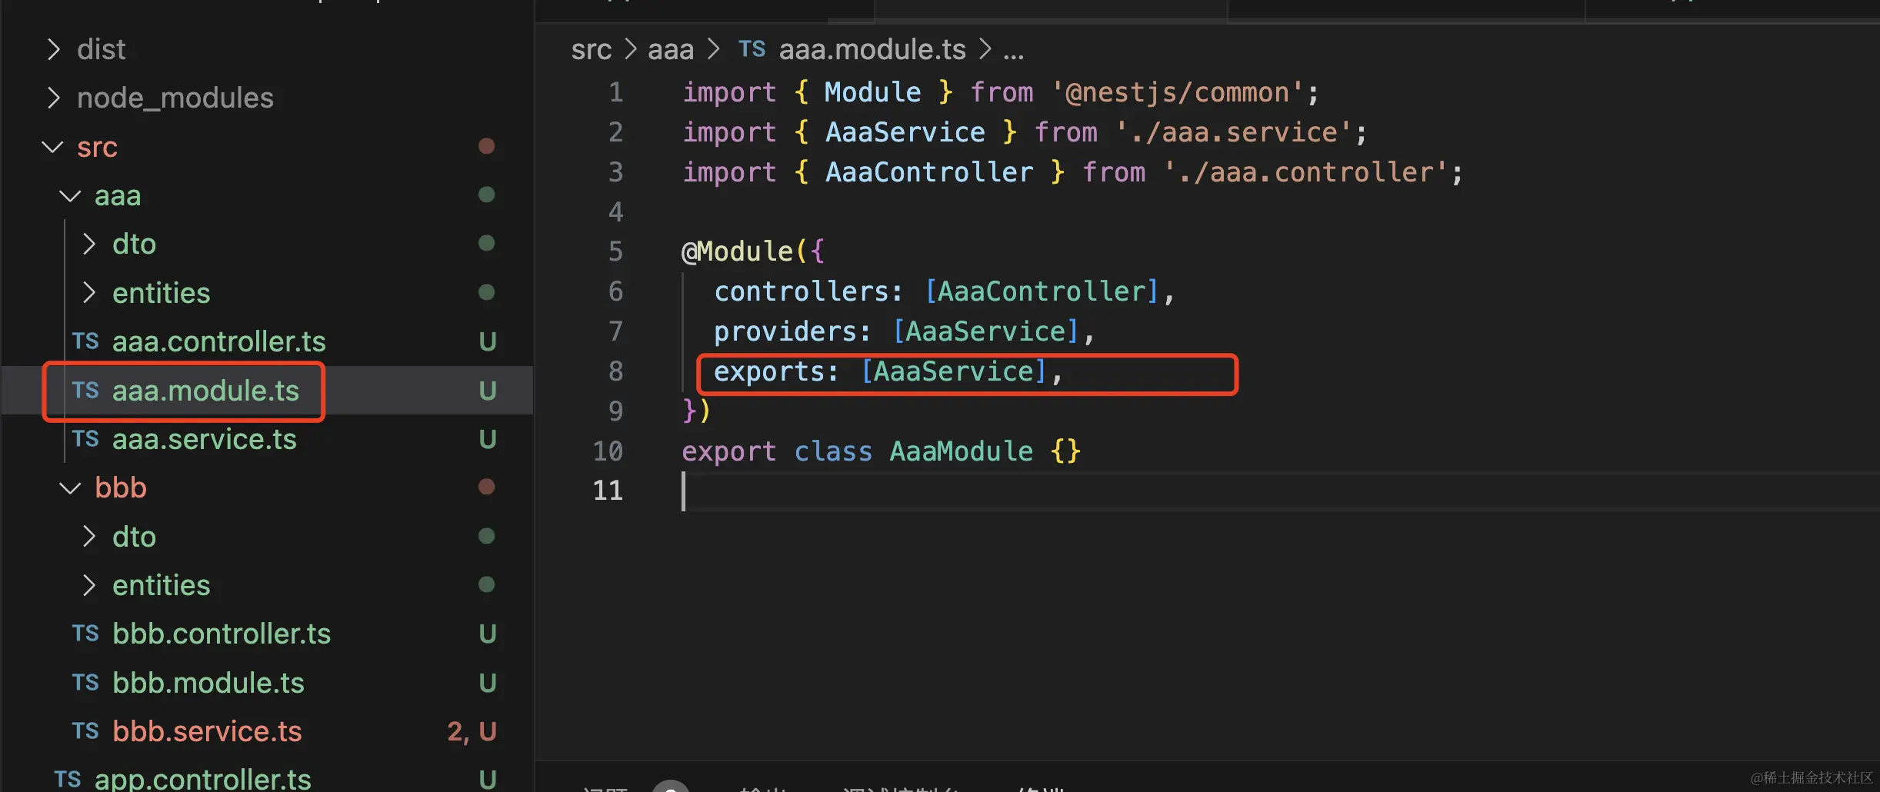This screenshot has width=1880, height=792.
Task: Open aaa.controller.ts in the explorer
Action: click(219, 341)
